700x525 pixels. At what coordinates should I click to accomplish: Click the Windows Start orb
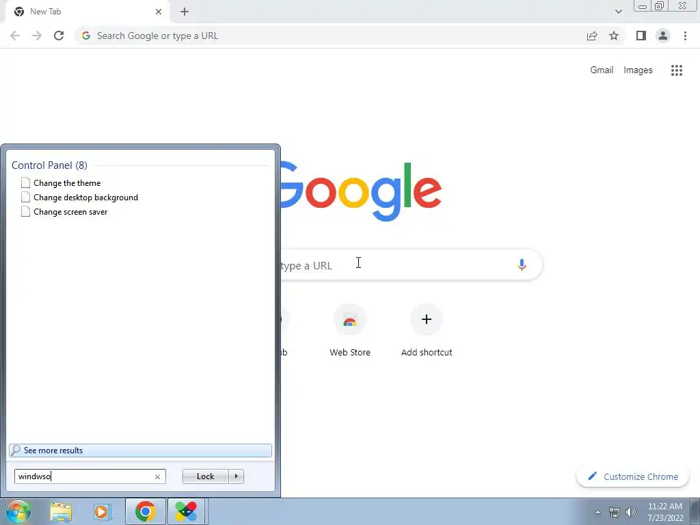[x=18, y=511]
